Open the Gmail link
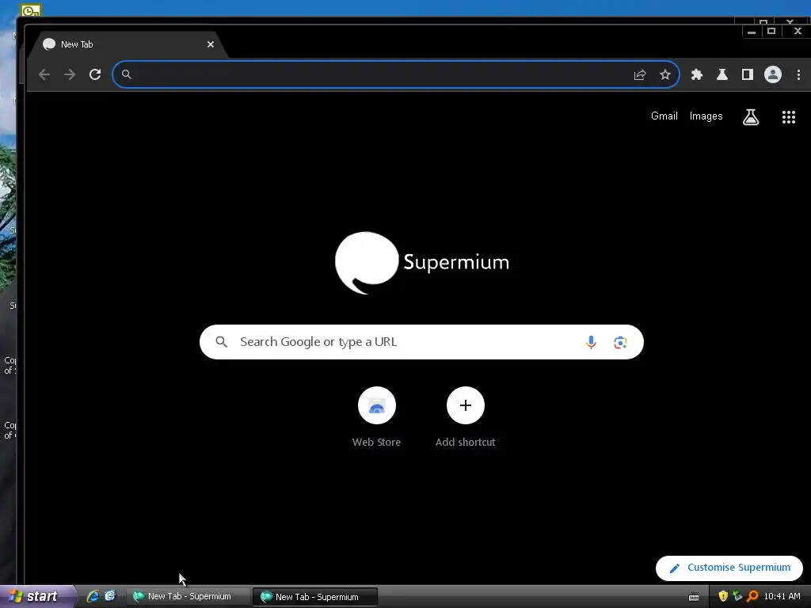 [x=664, y=116]
